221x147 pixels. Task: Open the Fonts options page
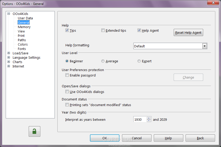22,49
